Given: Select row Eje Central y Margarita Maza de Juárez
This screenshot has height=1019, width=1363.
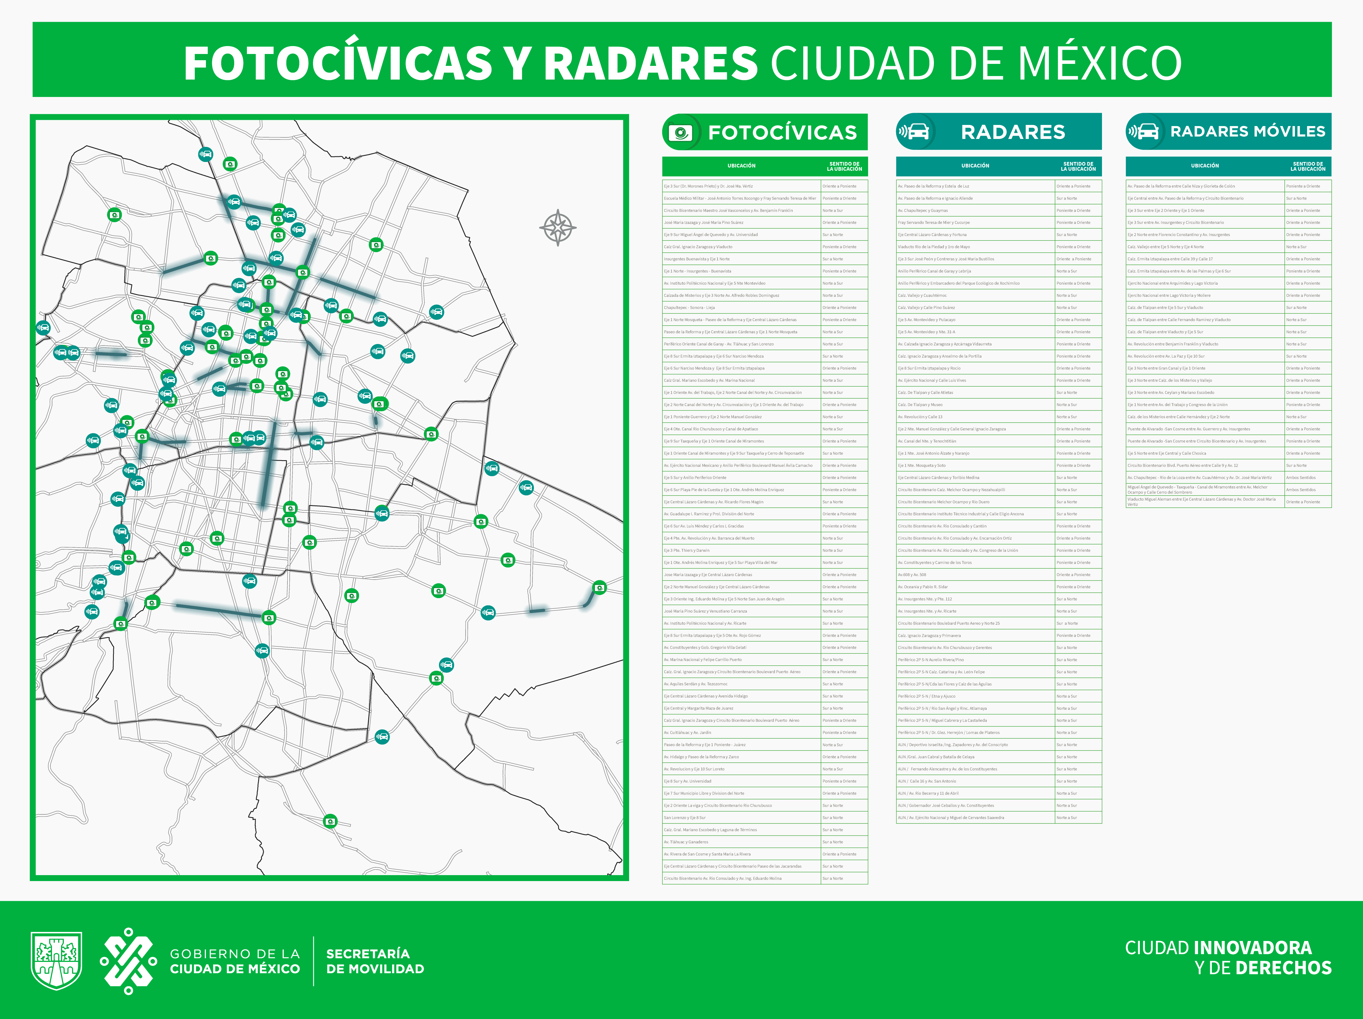Looking at the screenshot, I should click(765, 708).
